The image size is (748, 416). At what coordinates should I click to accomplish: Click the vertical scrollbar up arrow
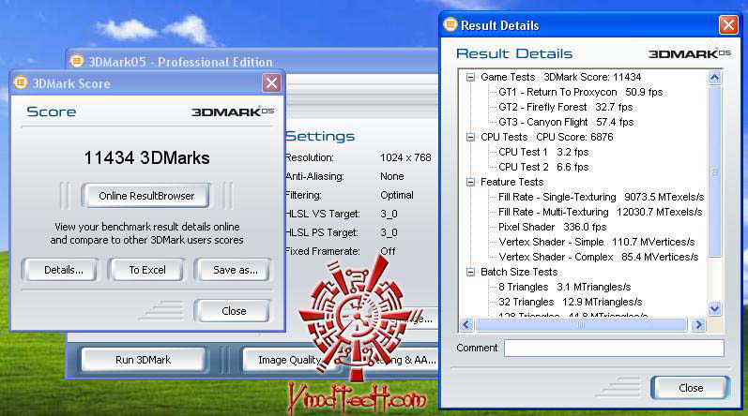(714, 78)
